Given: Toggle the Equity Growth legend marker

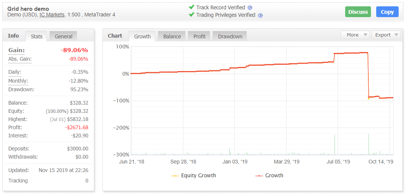Looking at the screenshot, I should tap(175, 176).
